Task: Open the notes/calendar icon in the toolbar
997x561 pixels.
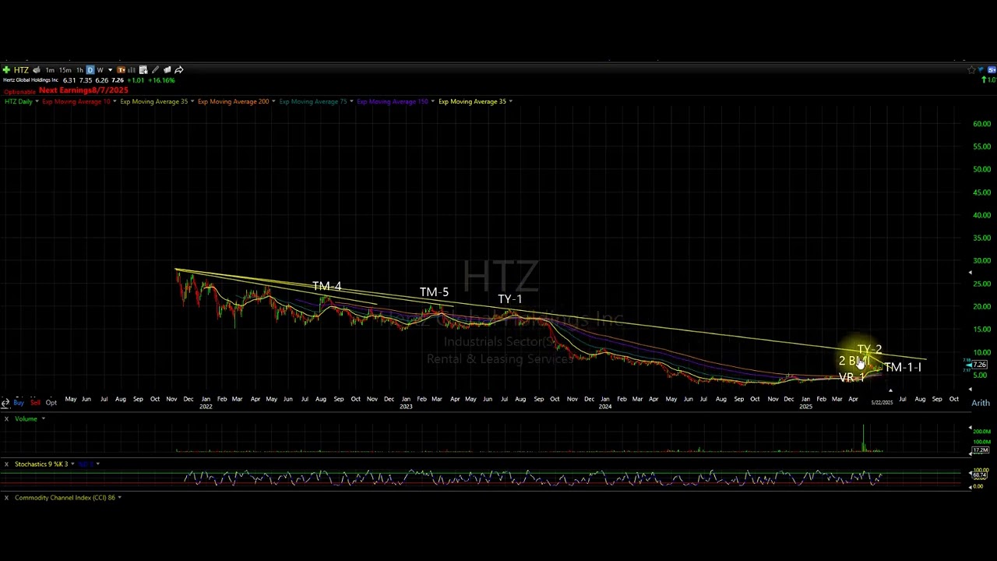Action: tap(143, 70)
